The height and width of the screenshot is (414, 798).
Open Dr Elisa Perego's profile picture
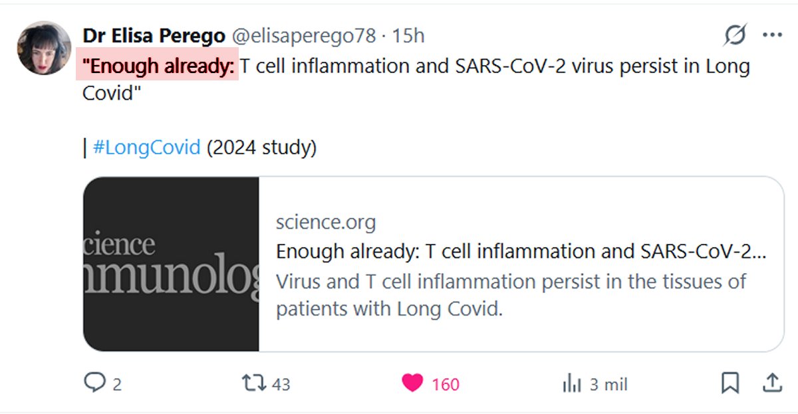[x=44, y=48]
